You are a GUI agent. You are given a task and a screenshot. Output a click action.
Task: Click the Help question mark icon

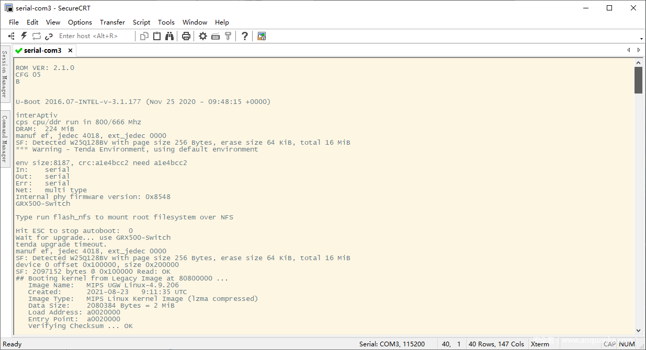click(x=244, y=36)
